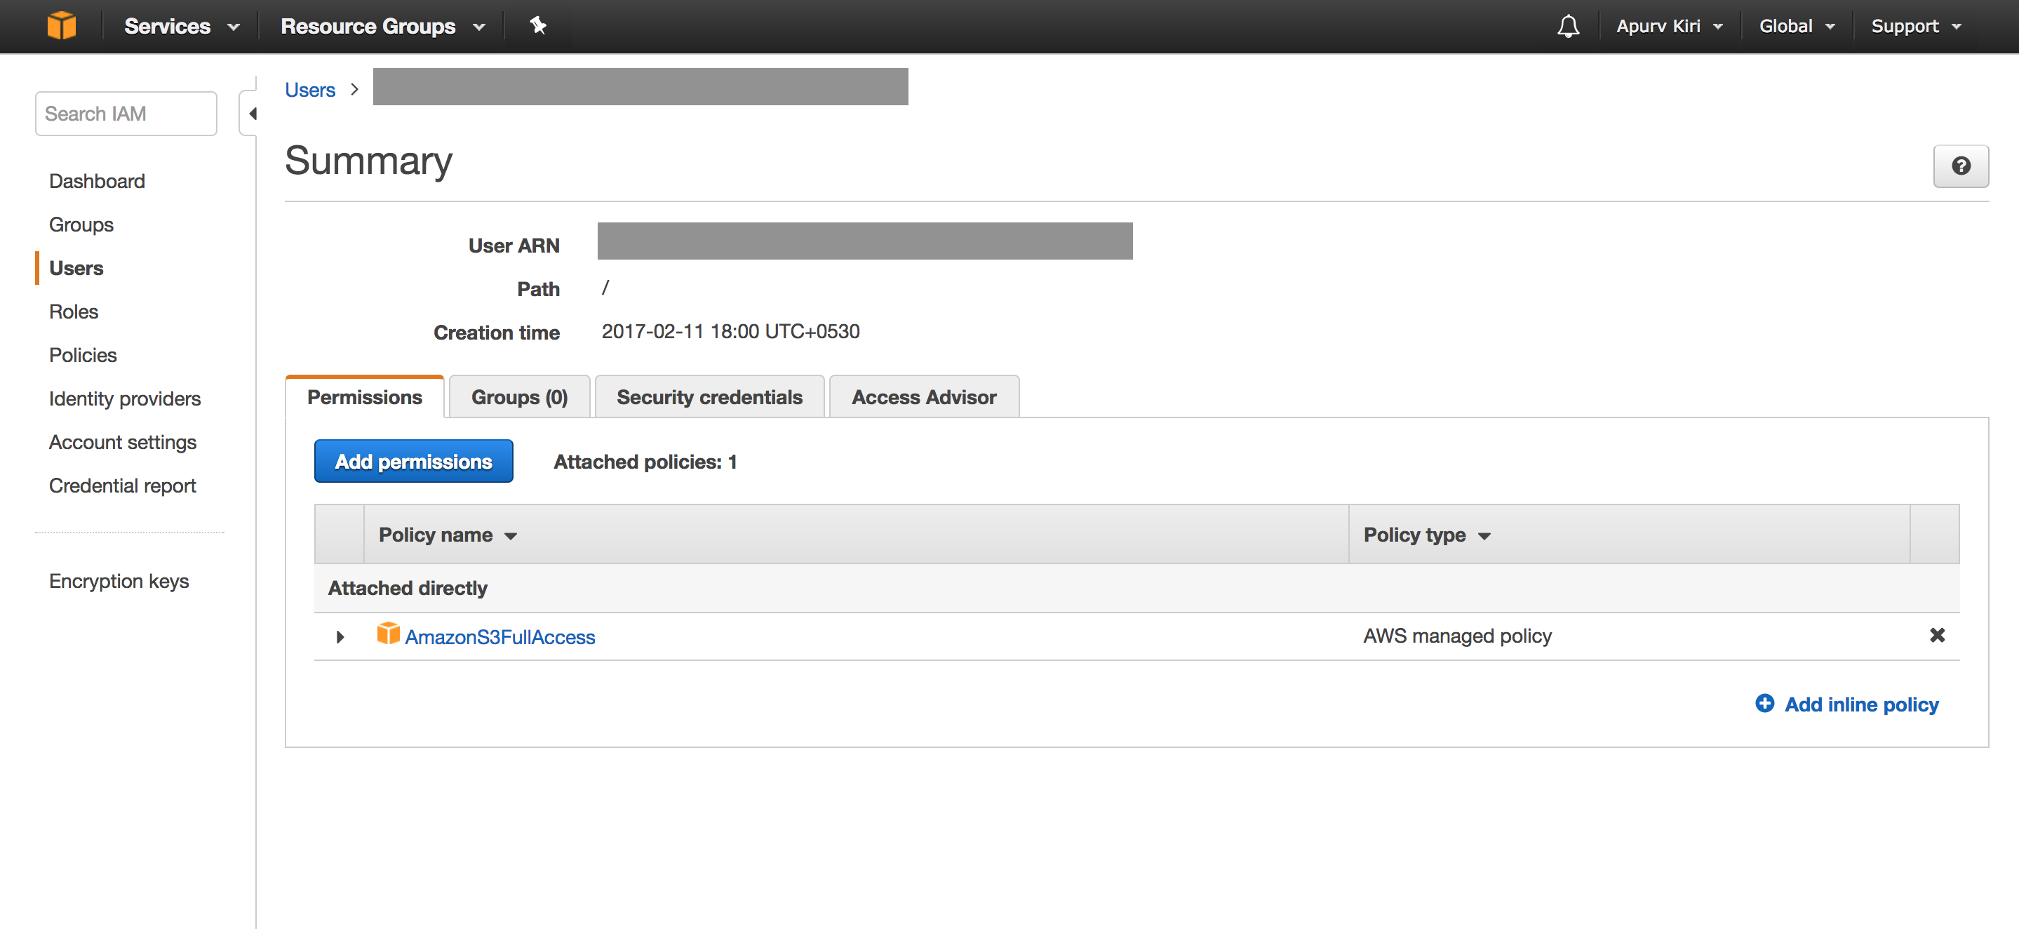Open the AmazonS3FullAccess policy link
This screenshot has height=929, width=2019.
point(500,636)
